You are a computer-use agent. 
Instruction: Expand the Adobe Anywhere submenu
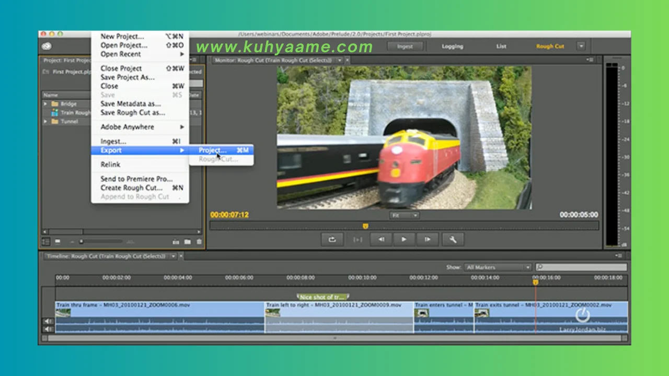[x=140, y=127]
